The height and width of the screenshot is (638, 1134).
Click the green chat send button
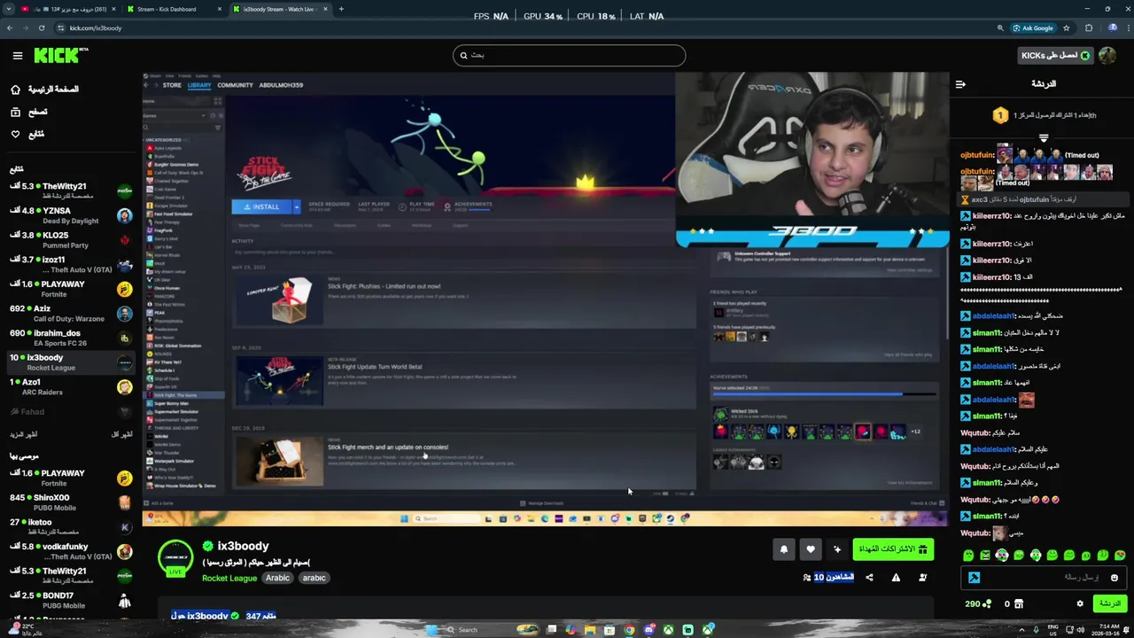1109,603
